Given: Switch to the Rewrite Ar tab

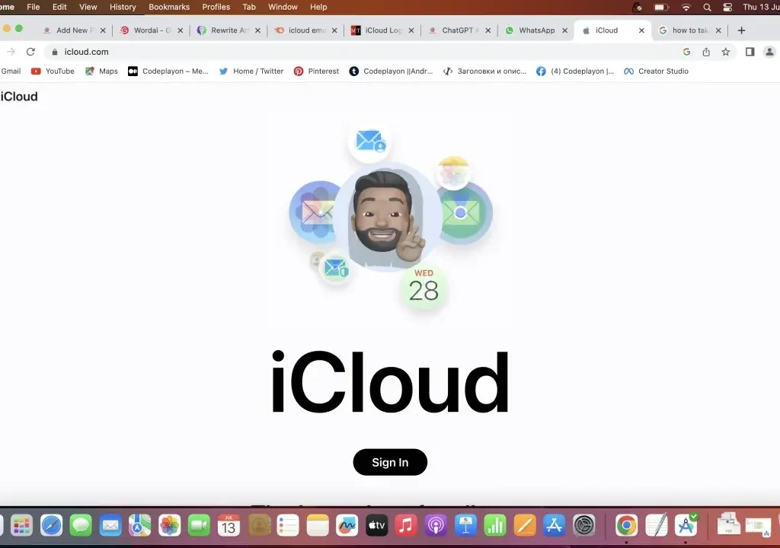Looking at the screenshot, I should [x=229, y=30].
